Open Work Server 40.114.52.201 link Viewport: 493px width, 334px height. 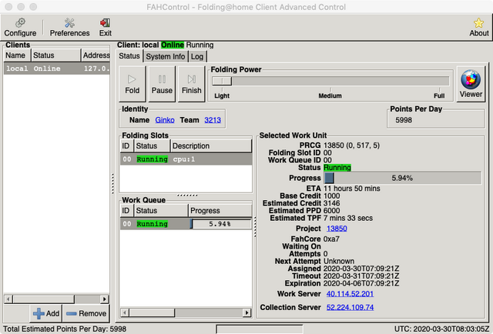tap(350, 294)
